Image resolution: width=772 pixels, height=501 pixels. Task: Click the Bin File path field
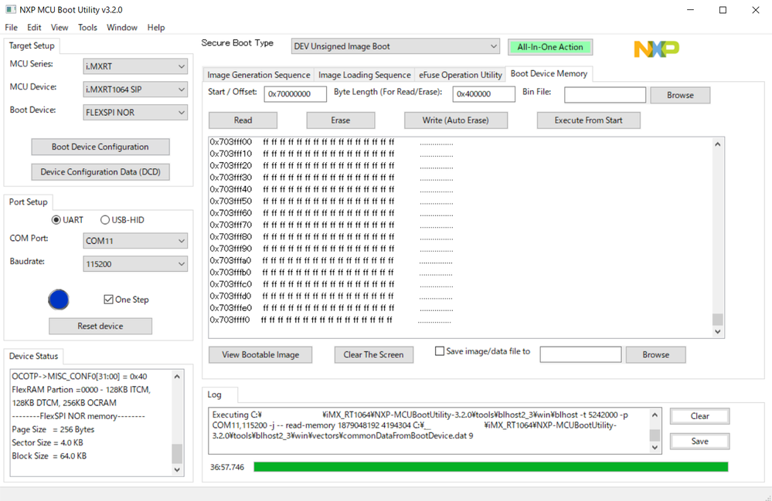(x=605, y=95)
